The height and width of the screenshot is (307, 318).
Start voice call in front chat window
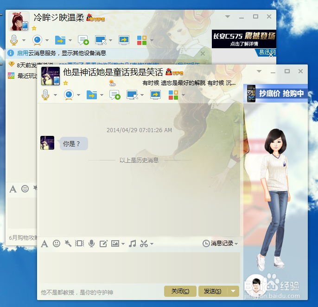(x=45, y=95)
